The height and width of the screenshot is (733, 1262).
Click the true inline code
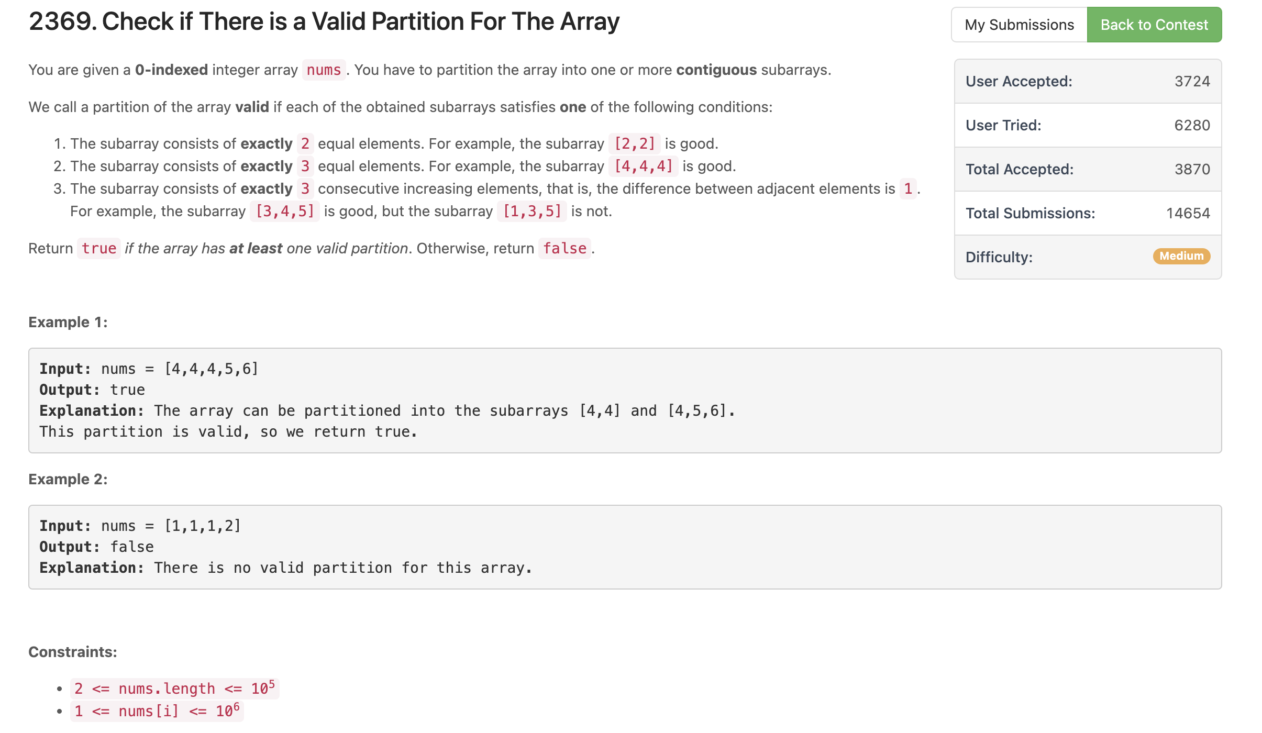tap(98, 248)
